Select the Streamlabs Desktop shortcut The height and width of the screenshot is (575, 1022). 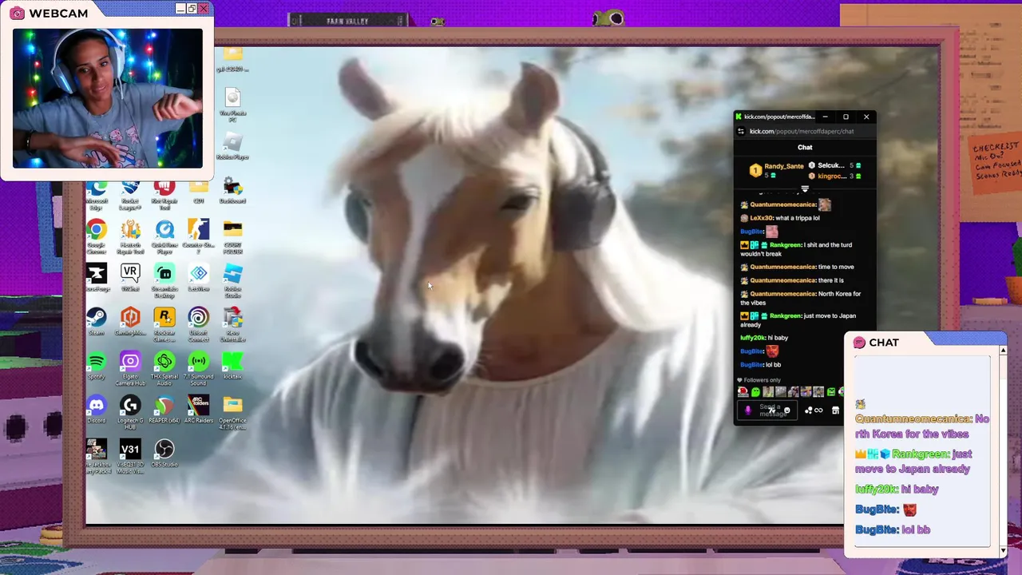(164, 281)
